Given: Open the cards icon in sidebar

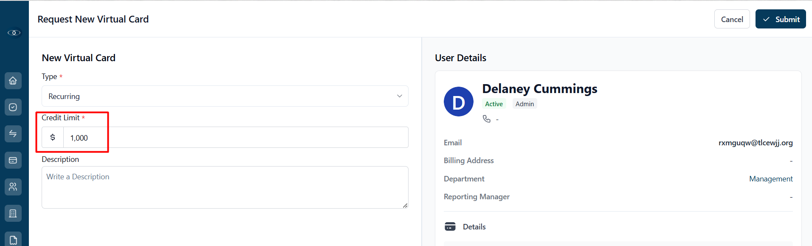Looking at the screenshot, I should coord(13,160).
